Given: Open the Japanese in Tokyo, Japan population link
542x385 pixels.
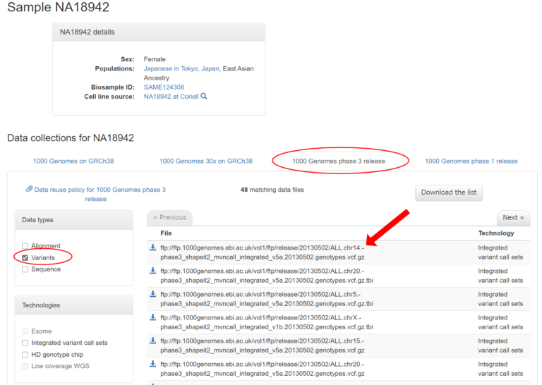Looking at the screenshot, I should 181,68.
